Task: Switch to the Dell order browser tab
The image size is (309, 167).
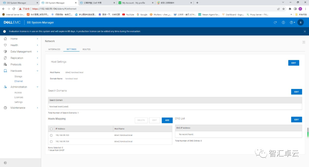Action: tap(97, 3)
